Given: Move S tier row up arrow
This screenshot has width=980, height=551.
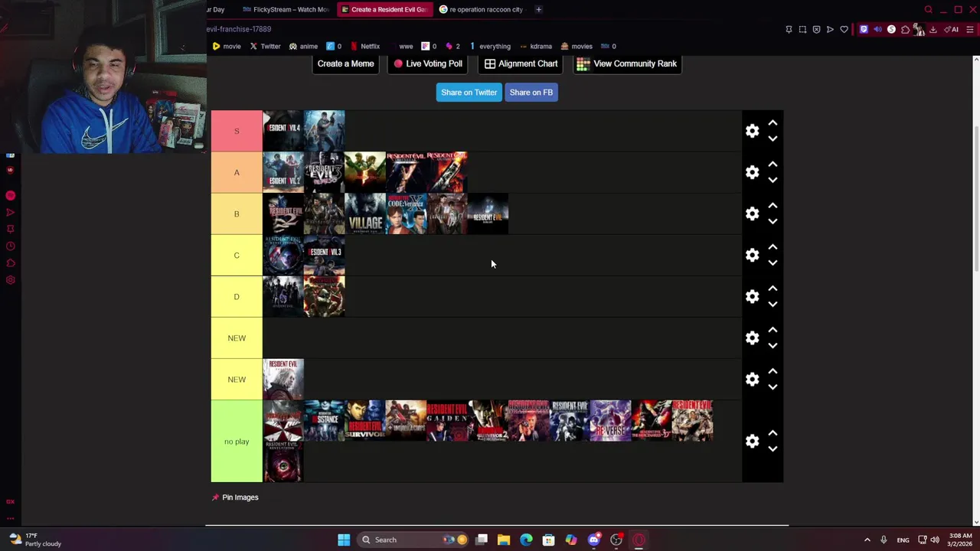Looking at the screenshot, I should [x=773, y=122].
